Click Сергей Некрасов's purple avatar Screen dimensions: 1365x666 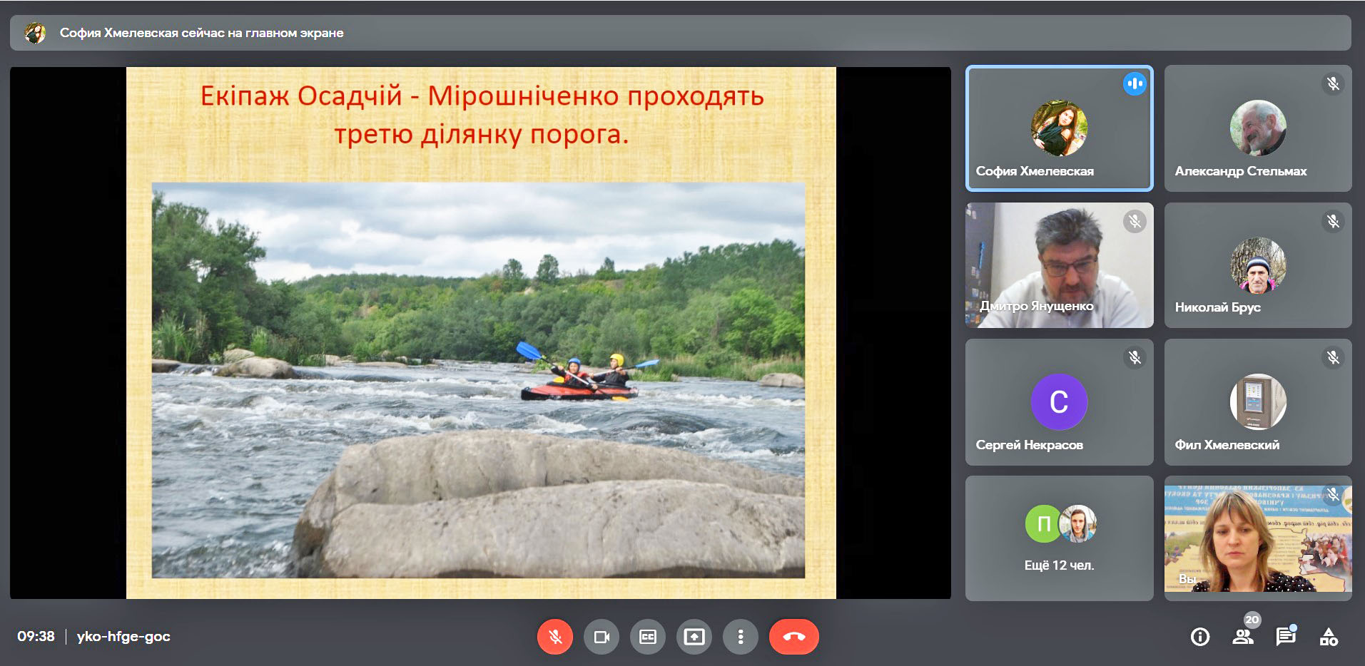1059,401
